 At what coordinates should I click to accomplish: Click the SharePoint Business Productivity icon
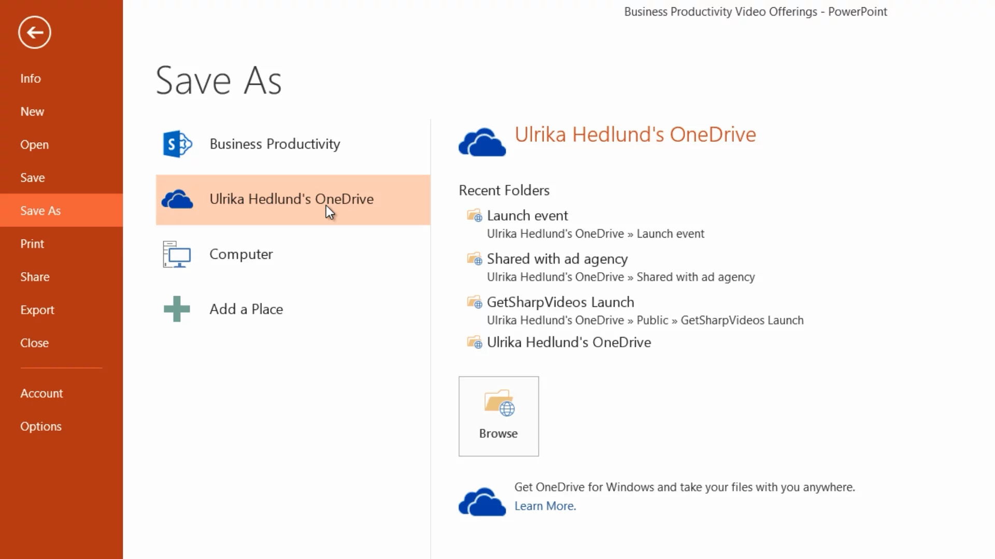point(177,144)
